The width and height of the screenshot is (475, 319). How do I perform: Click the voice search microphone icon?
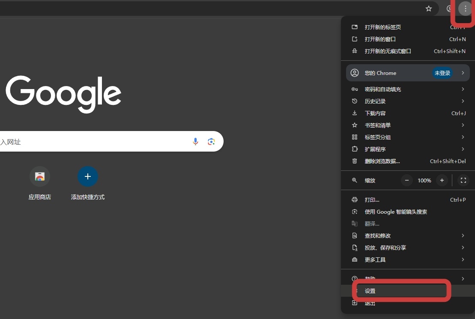pyautogui.click(x=195, y=141)
